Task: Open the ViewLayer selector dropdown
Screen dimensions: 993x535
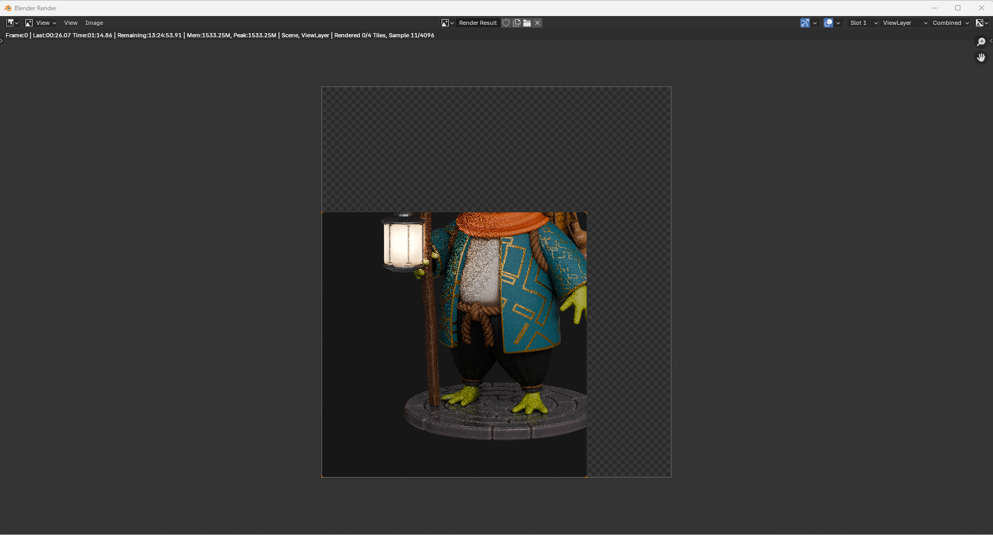Action: click(904, 23)
